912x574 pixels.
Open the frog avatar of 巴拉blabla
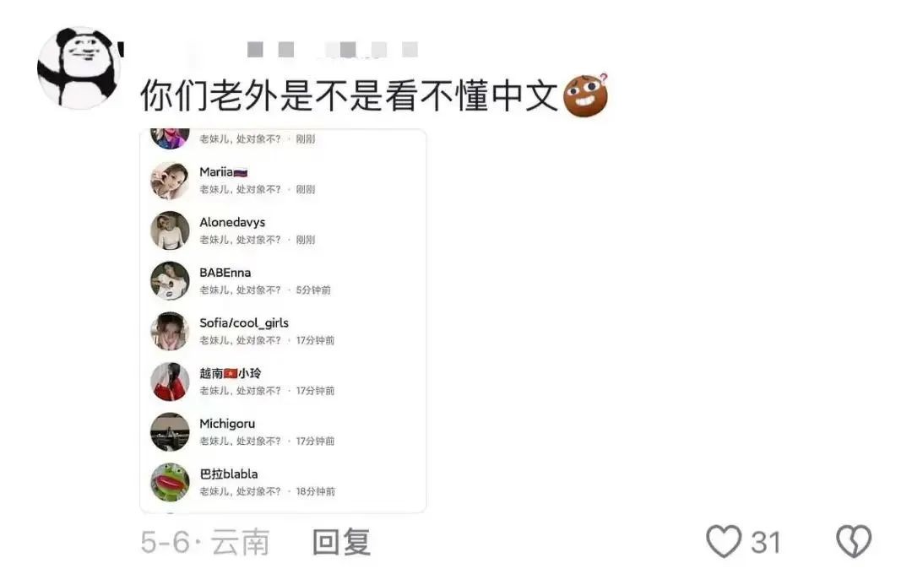[x=170, y=483]
